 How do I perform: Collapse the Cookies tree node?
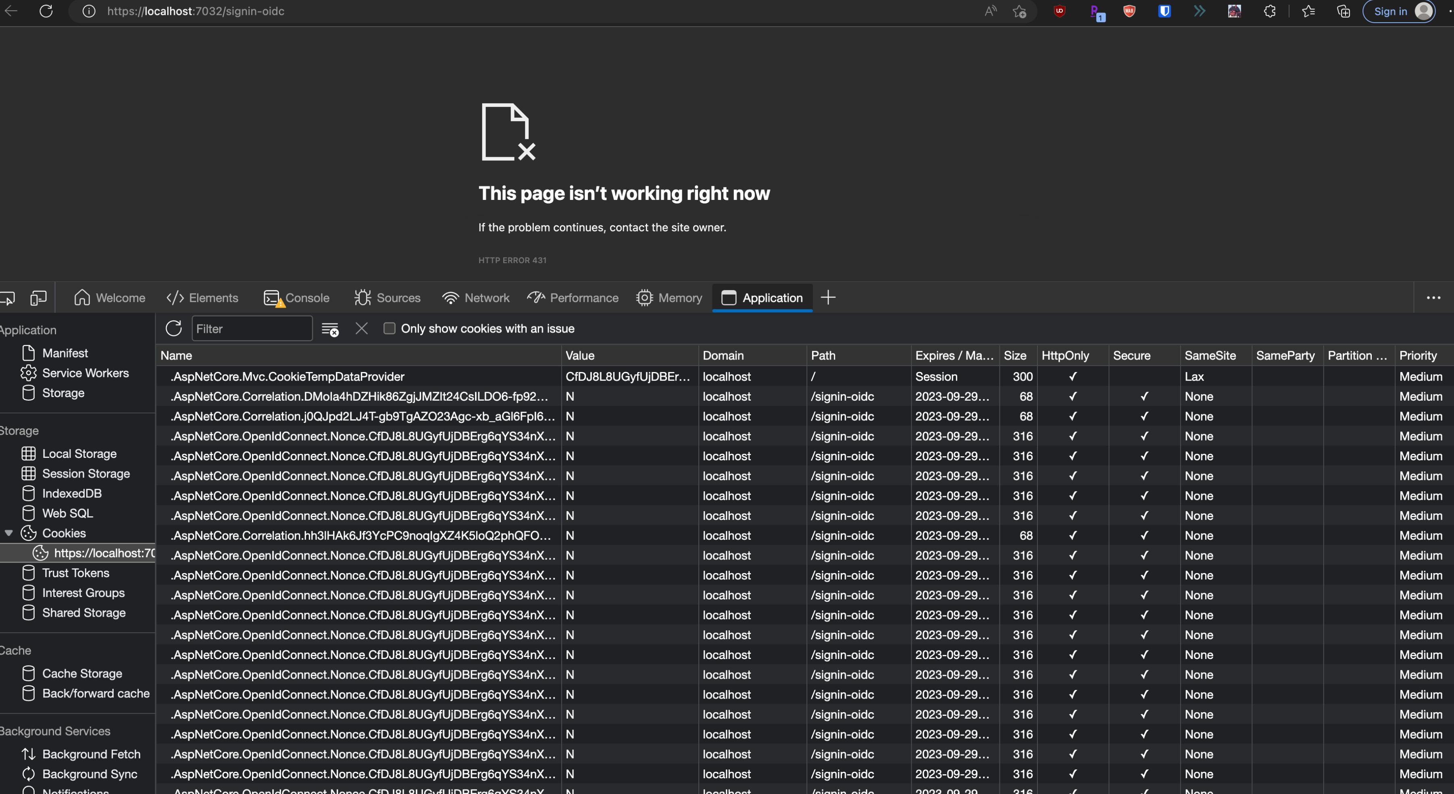8,533
